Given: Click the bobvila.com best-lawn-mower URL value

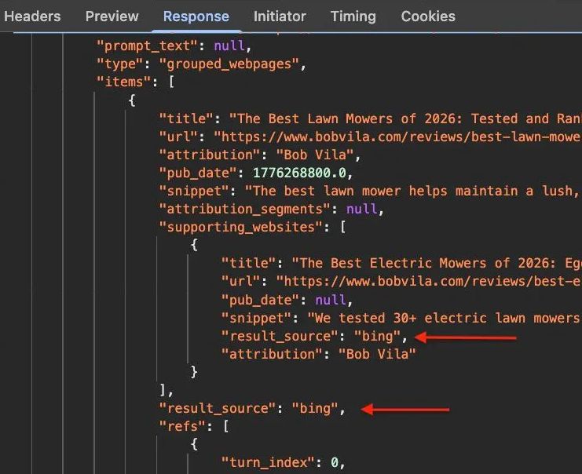Looking at the screenshot, I should point(397,137).
